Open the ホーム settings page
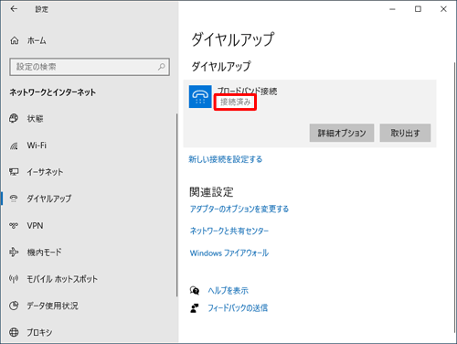The width and height of the screenshot is (457, 344). click(37, 40)
